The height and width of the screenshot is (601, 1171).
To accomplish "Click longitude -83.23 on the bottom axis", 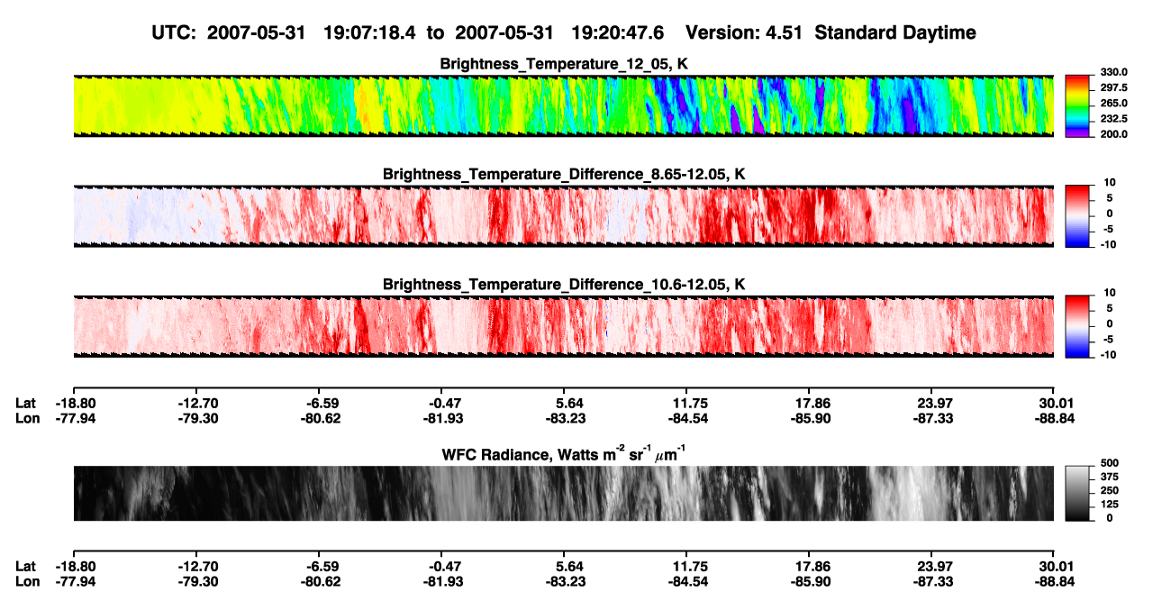I will tap(564, 581).
